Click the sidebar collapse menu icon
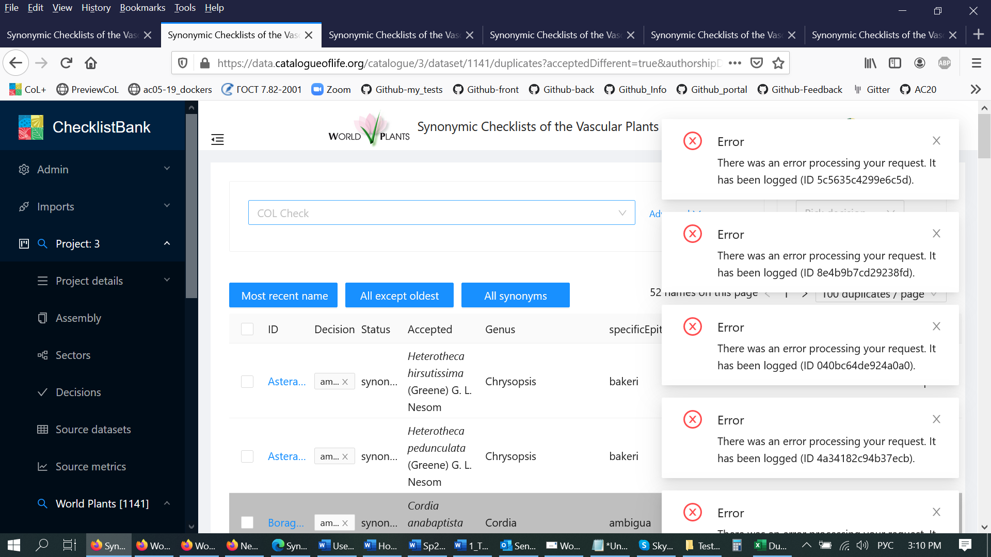The height and width of the screenshot is (557, 991). tap(217, 139)
